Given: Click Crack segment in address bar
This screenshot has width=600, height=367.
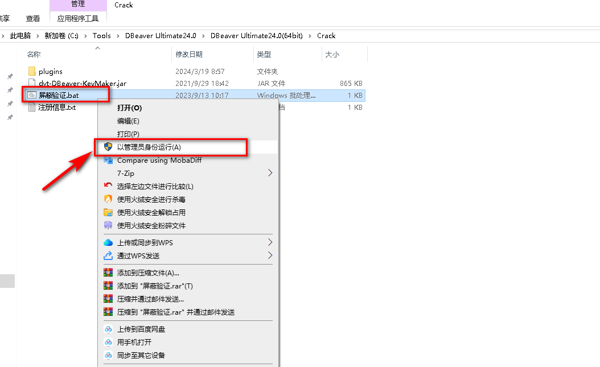Looking at the screenshot, I should click(x=326, y=35).
